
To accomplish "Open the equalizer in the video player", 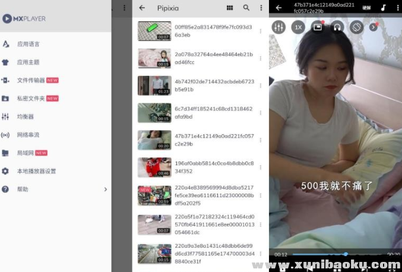I will point(278,27).
